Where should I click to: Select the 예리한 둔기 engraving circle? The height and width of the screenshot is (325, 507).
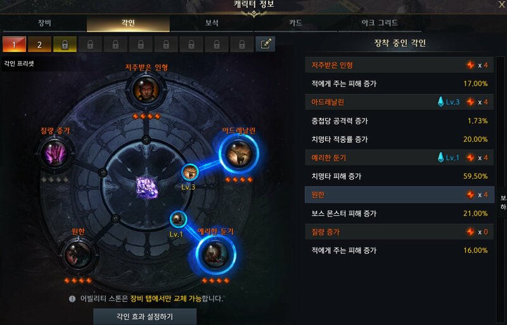pyautogui.click(x=215, y=255)
